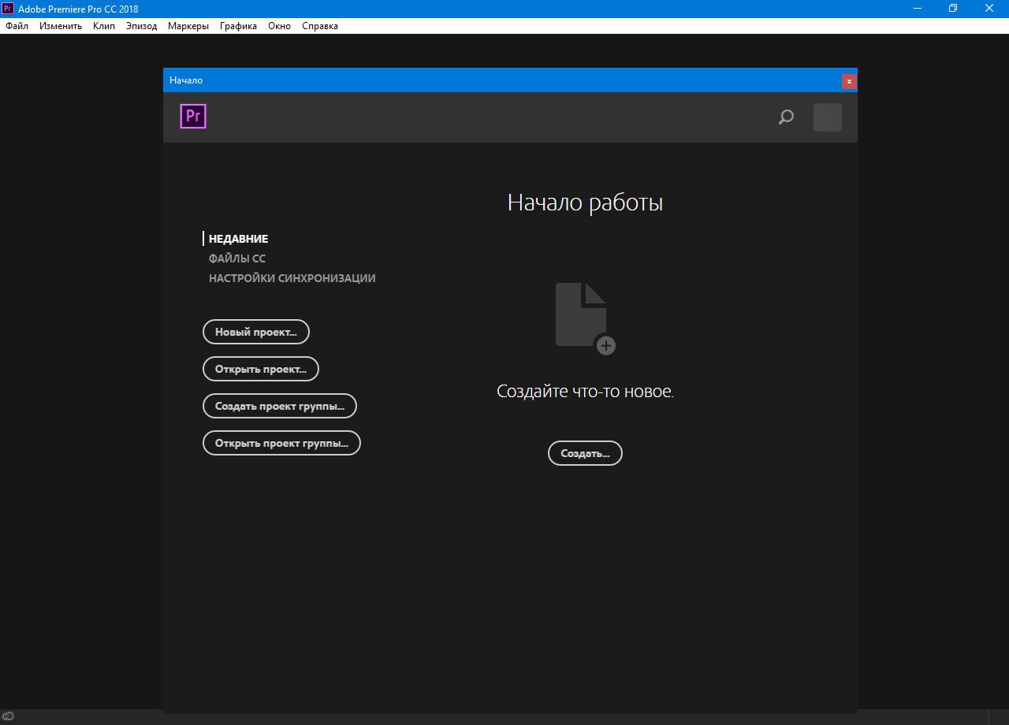Open НАСТРОЙКИ СИНХРОНИЗАЦИИ section
1009x725 pixels.
coord(292,278)
